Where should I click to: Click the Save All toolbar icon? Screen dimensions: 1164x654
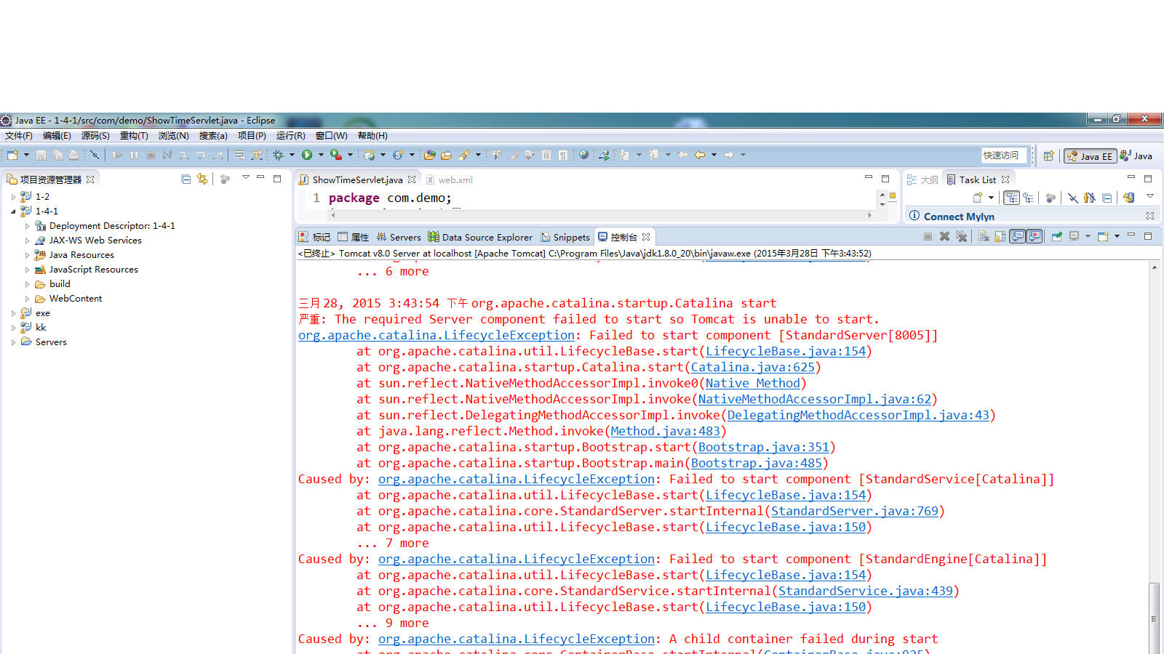[x=57, y=155]
